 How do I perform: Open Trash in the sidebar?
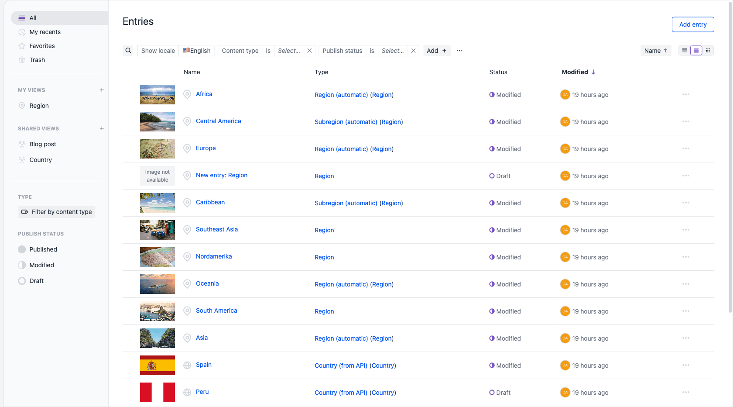pos(37,60)
